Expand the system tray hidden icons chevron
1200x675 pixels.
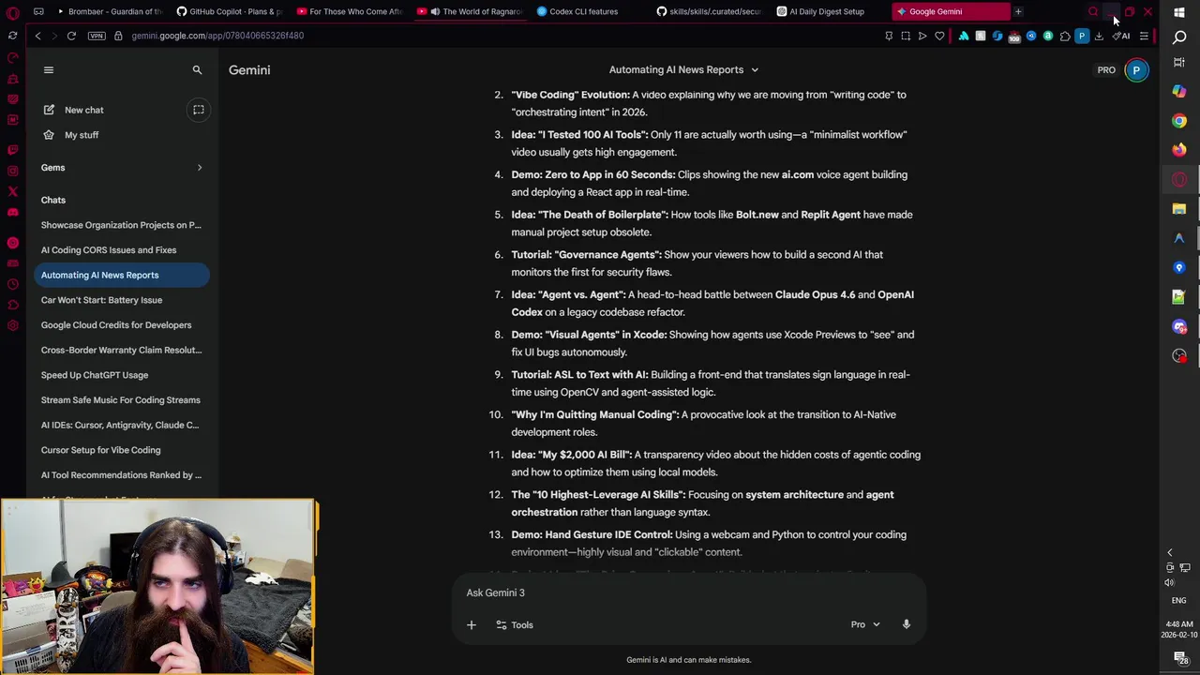1169,552
